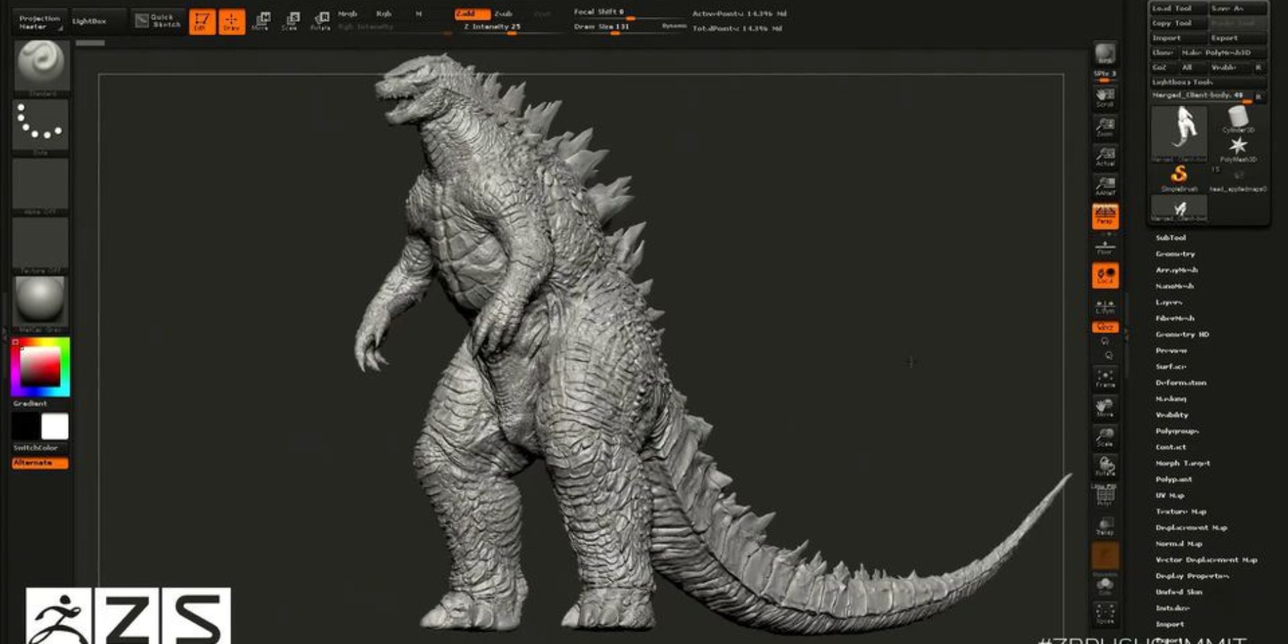Expand the Masking section

tap(1171, 399)
